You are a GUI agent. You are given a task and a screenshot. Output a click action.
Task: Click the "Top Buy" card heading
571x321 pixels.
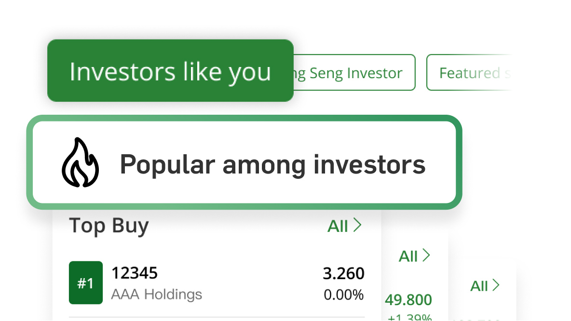coord(109,226)
